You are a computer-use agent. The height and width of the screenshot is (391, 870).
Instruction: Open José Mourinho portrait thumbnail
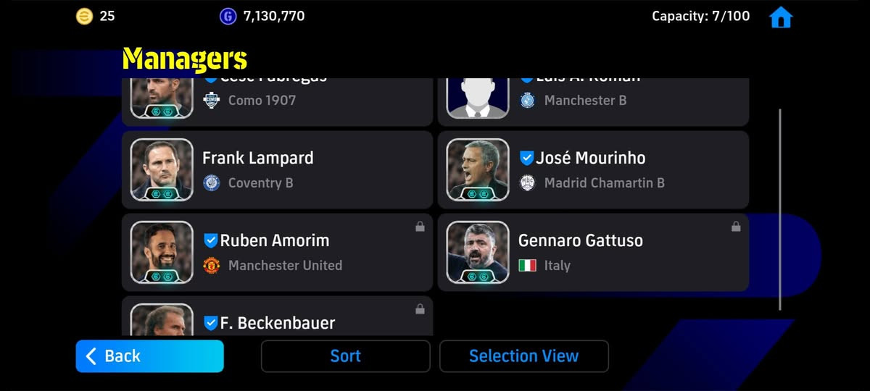point(478,169)
